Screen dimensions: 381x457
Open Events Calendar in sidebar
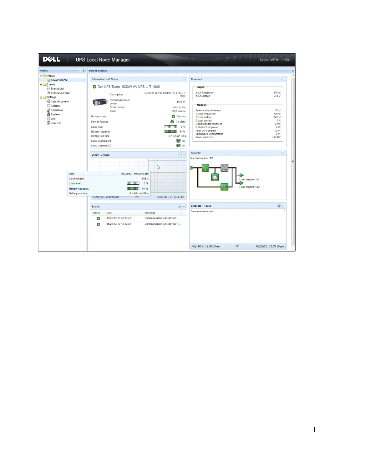tap(60, 93)
